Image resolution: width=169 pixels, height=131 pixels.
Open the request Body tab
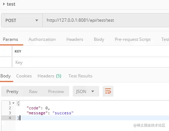point(99,39)
